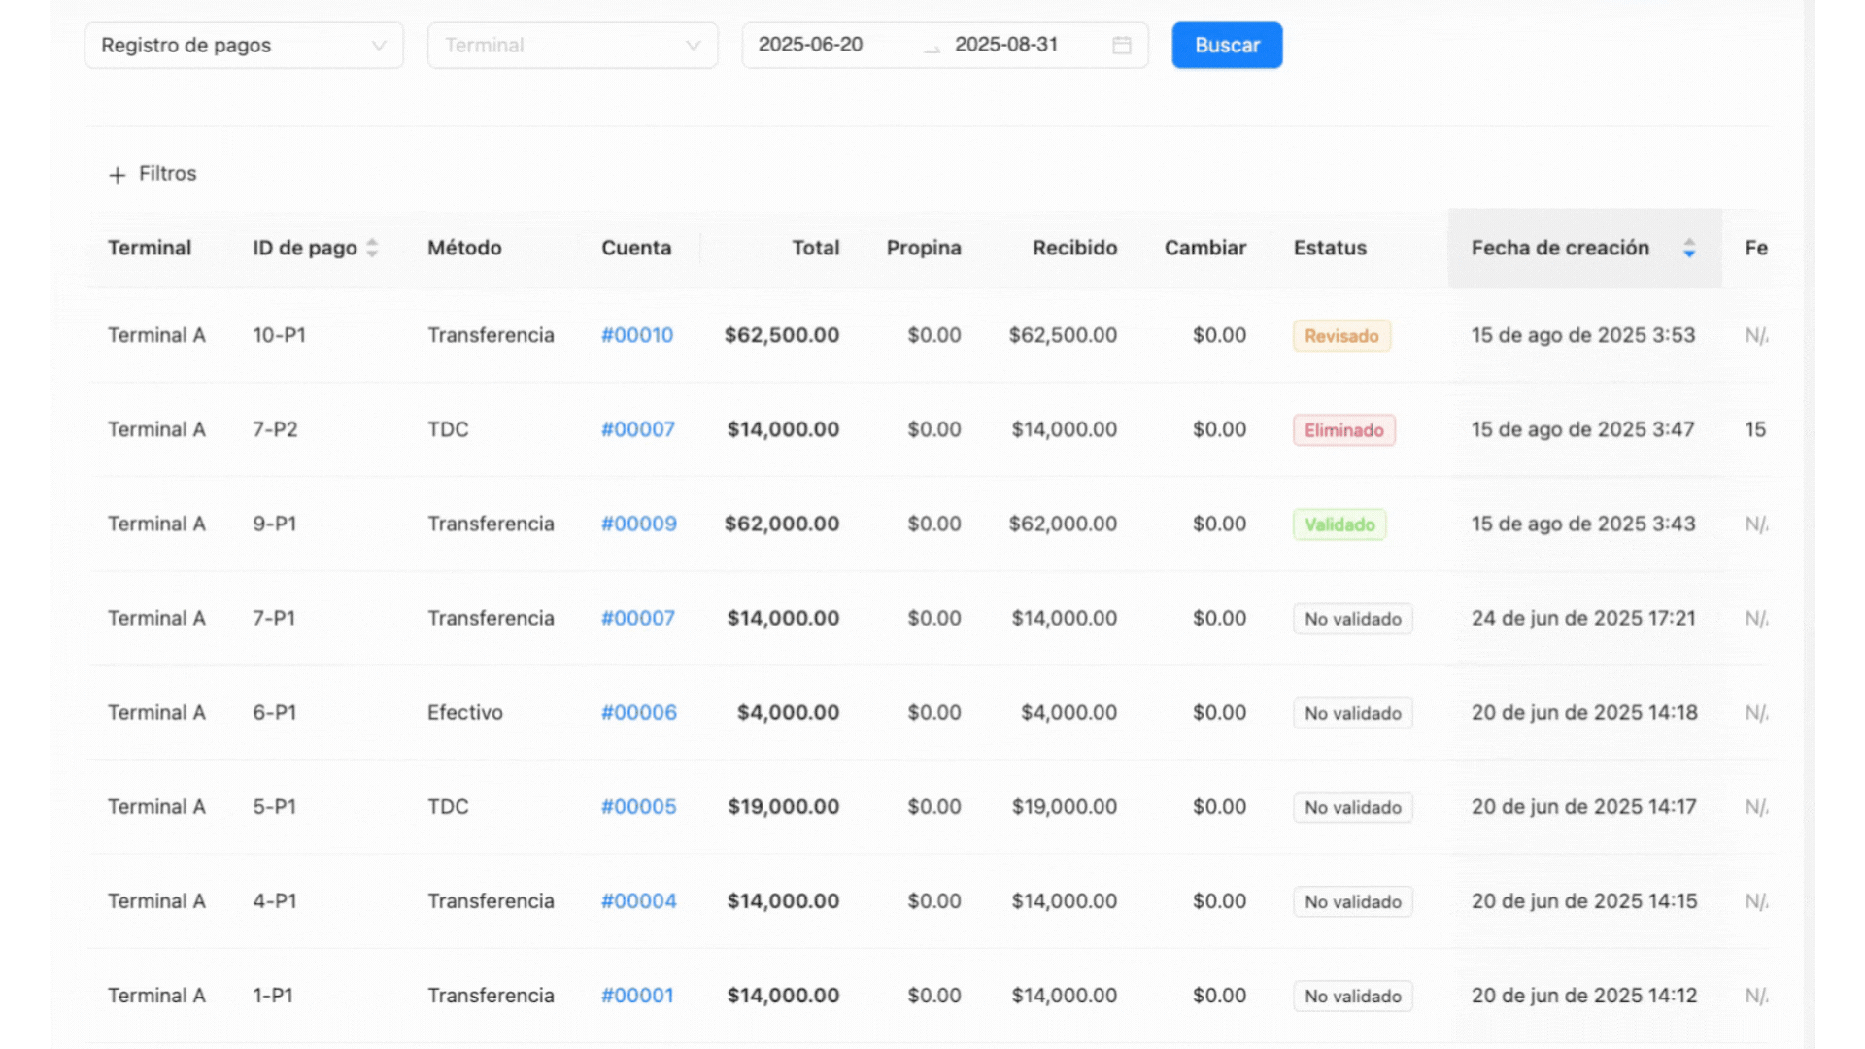1865x1049 pixels.
Task: Open account link #00006
Action: click(638, 712)
